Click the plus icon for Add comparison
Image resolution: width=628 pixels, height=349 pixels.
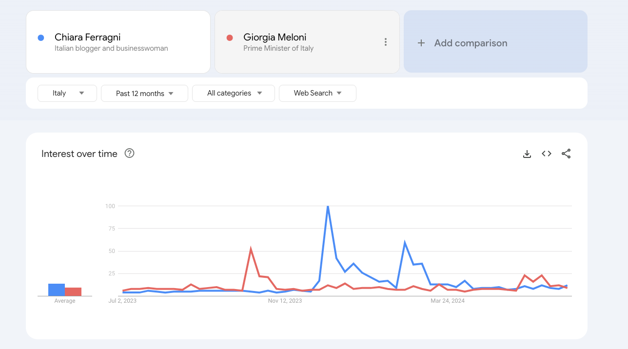421,43
